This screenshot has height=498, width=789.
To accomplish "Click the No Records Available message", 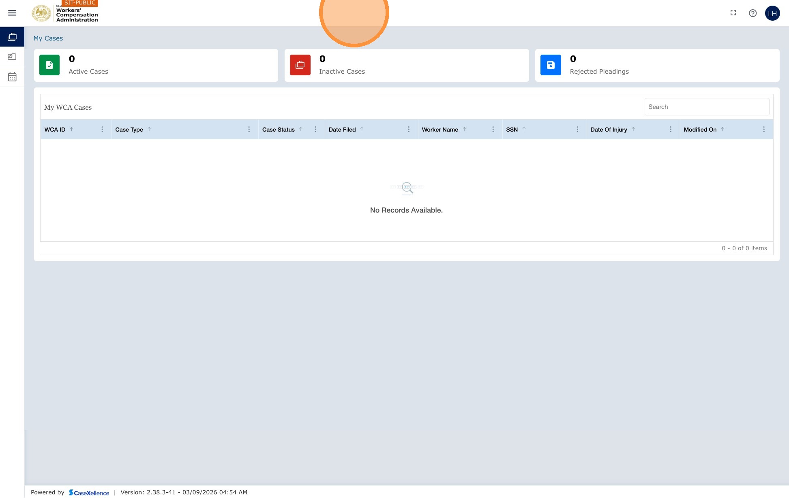I will pyautogui.click(x=406, y=210).
